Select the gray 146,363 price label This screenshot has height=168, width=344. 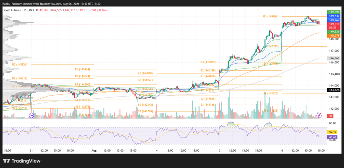pyautogui.click(x=334, y=58)
